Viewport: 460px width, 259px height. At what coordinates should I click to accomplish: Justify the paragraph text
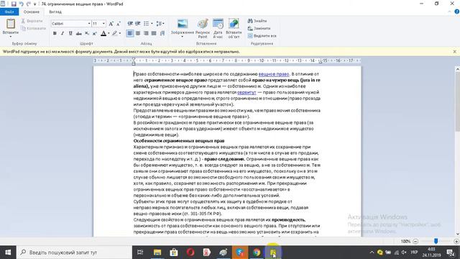[154, 34]
